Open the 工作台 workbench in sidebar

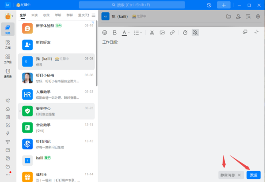pos(8,59)
